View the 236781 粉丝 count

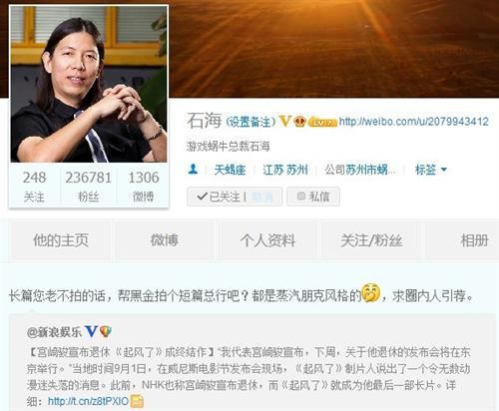pos(88,187)
